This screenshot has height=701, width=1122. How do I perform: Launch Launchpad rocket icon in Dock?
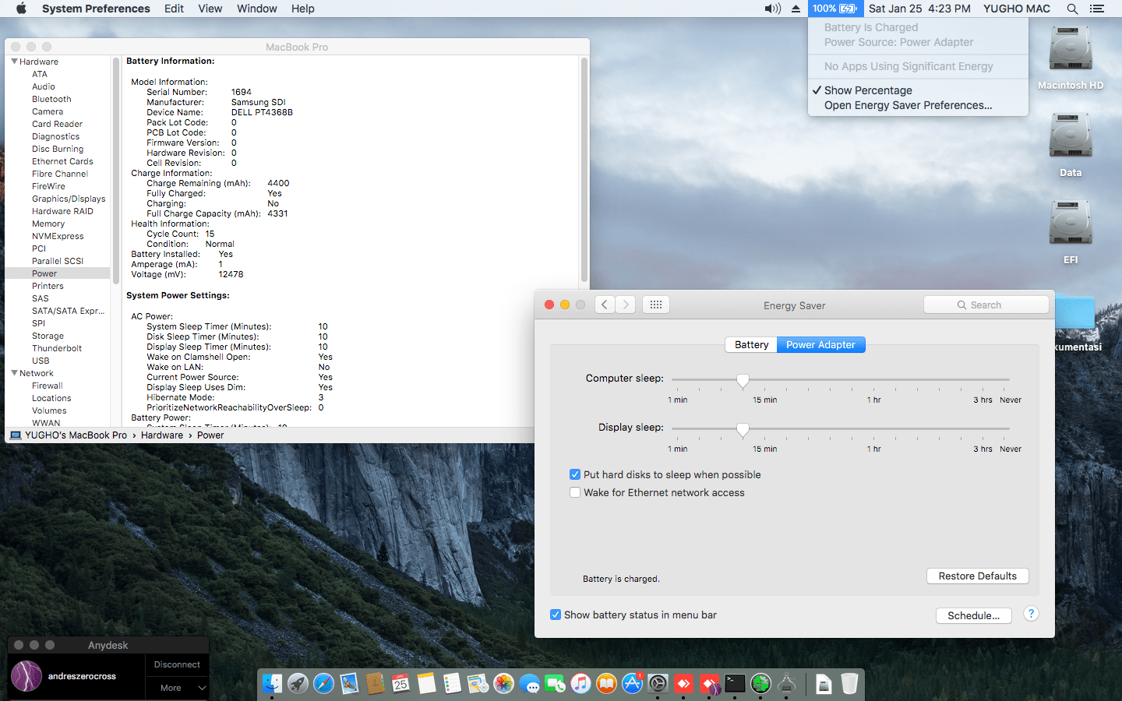point(298,683)
